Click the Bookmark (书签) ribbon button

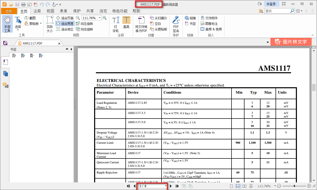pos(190,24)
